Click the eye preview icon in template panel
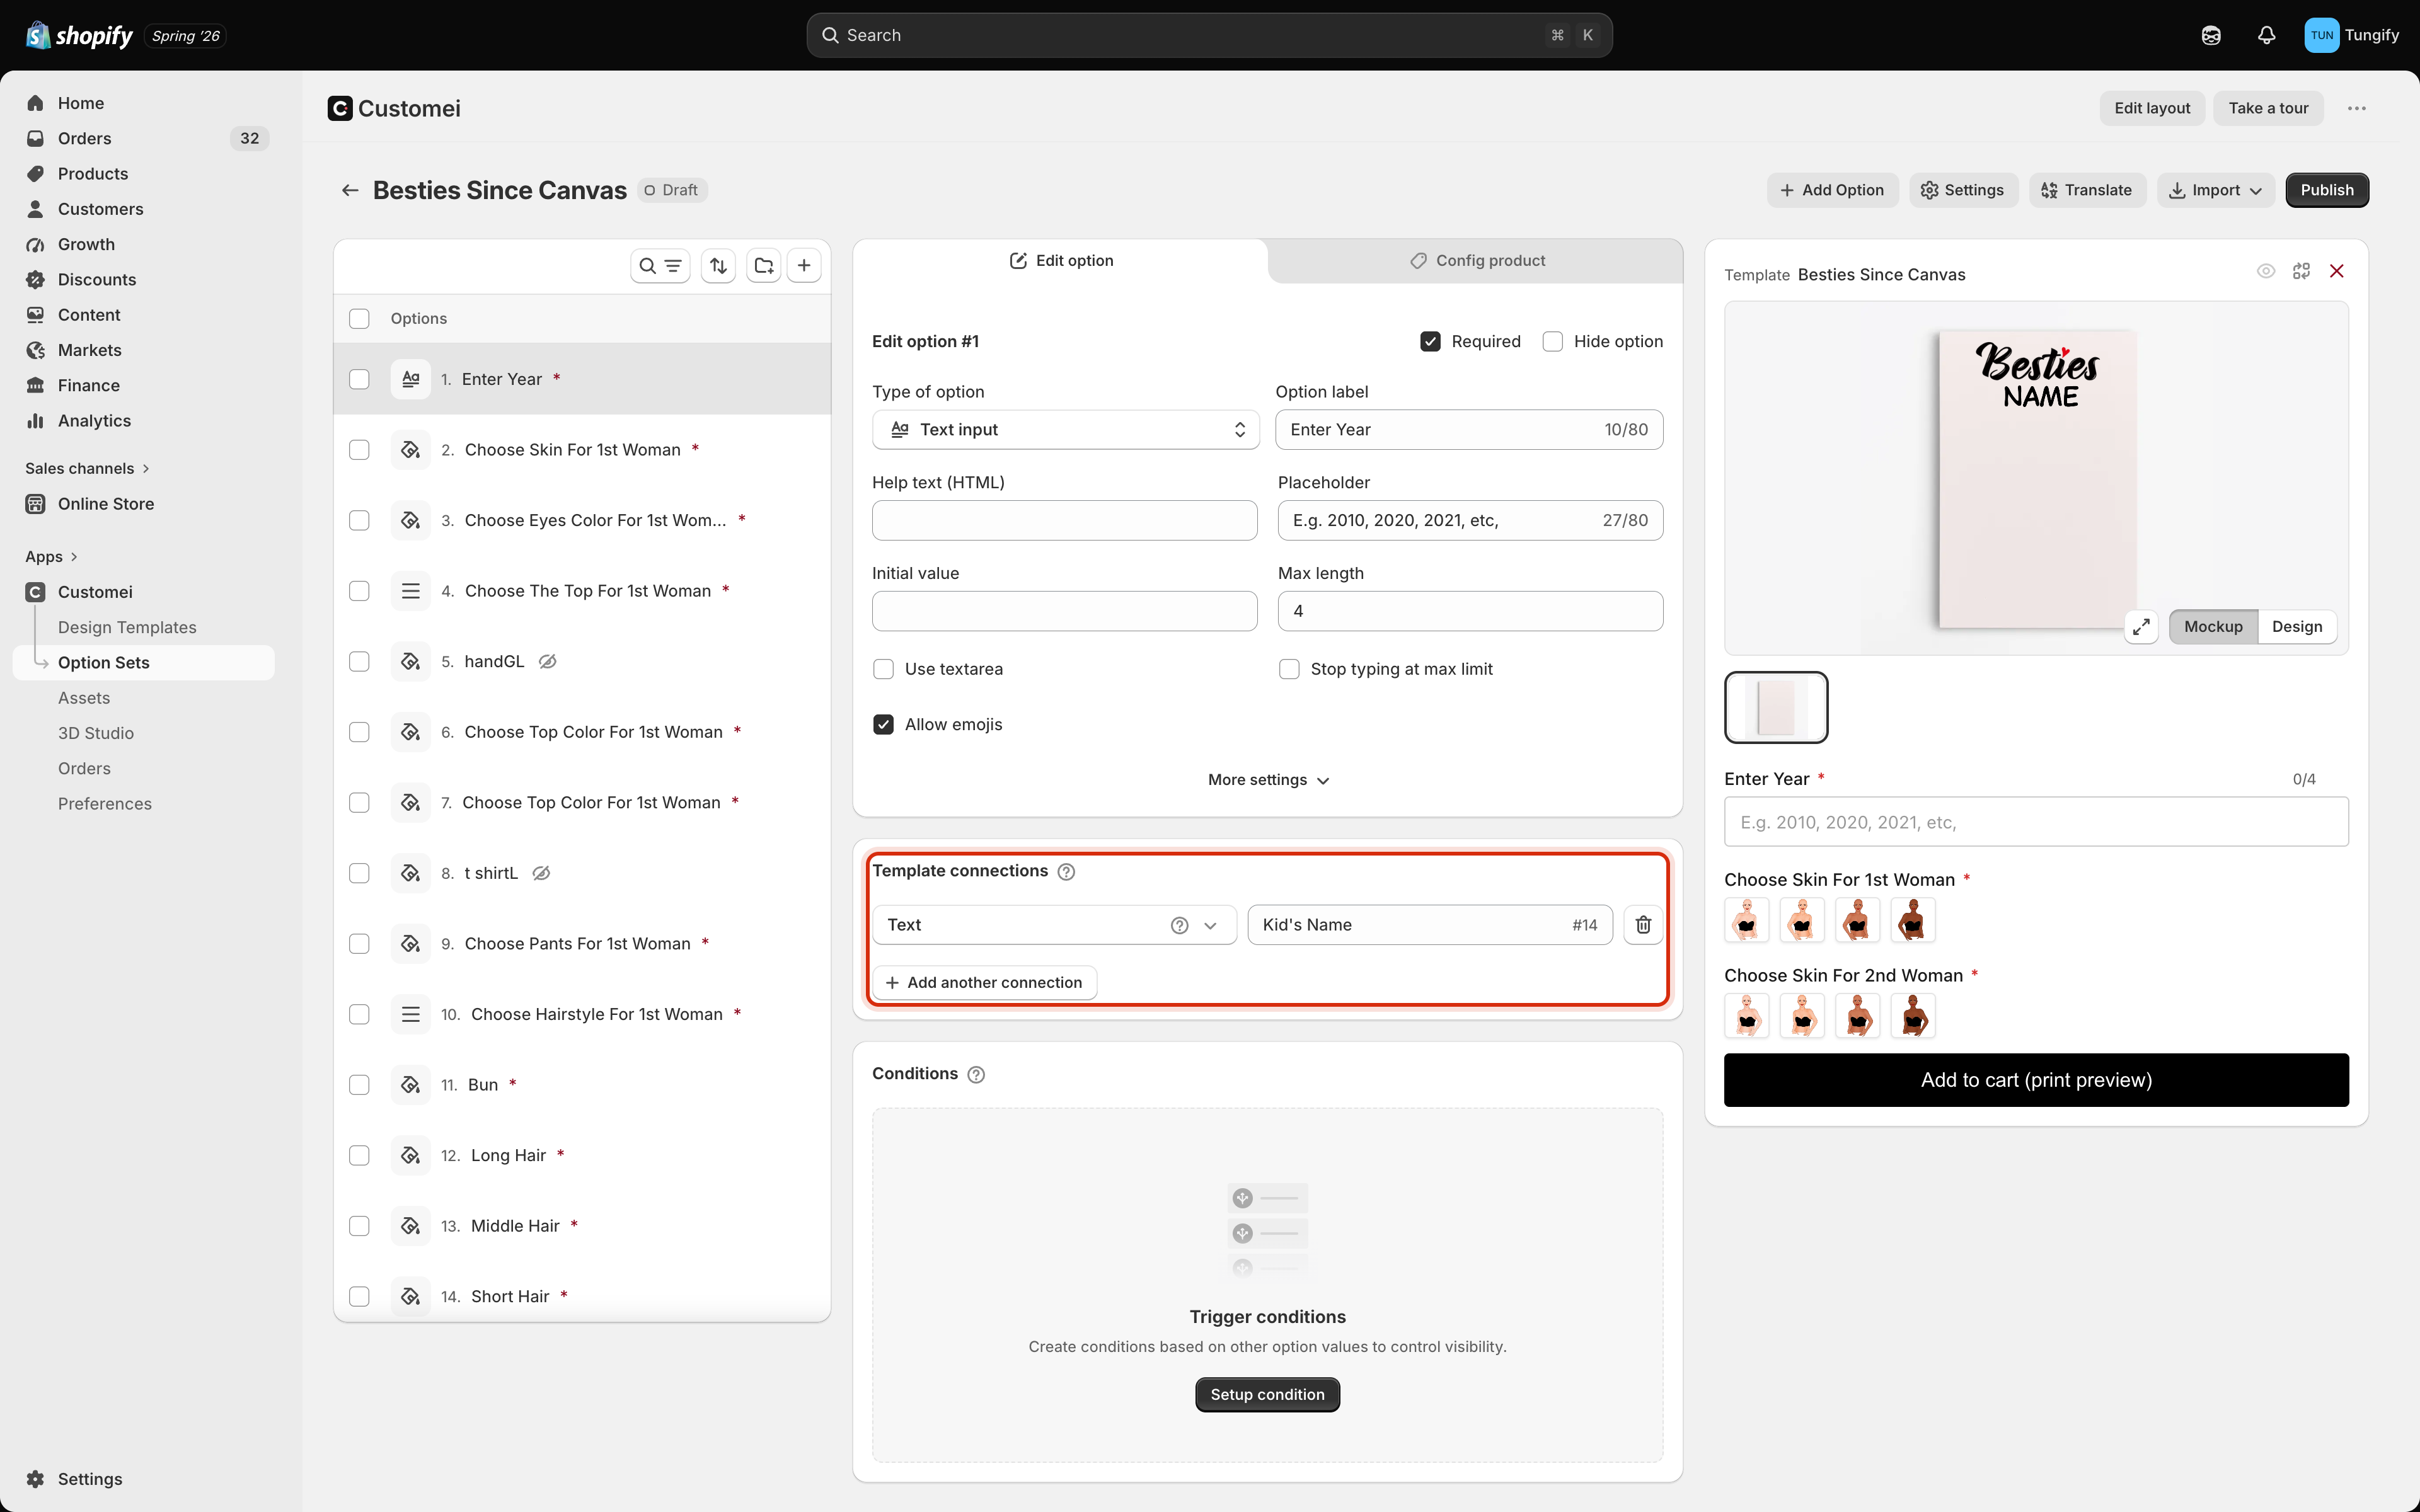 click(2266, 271)
